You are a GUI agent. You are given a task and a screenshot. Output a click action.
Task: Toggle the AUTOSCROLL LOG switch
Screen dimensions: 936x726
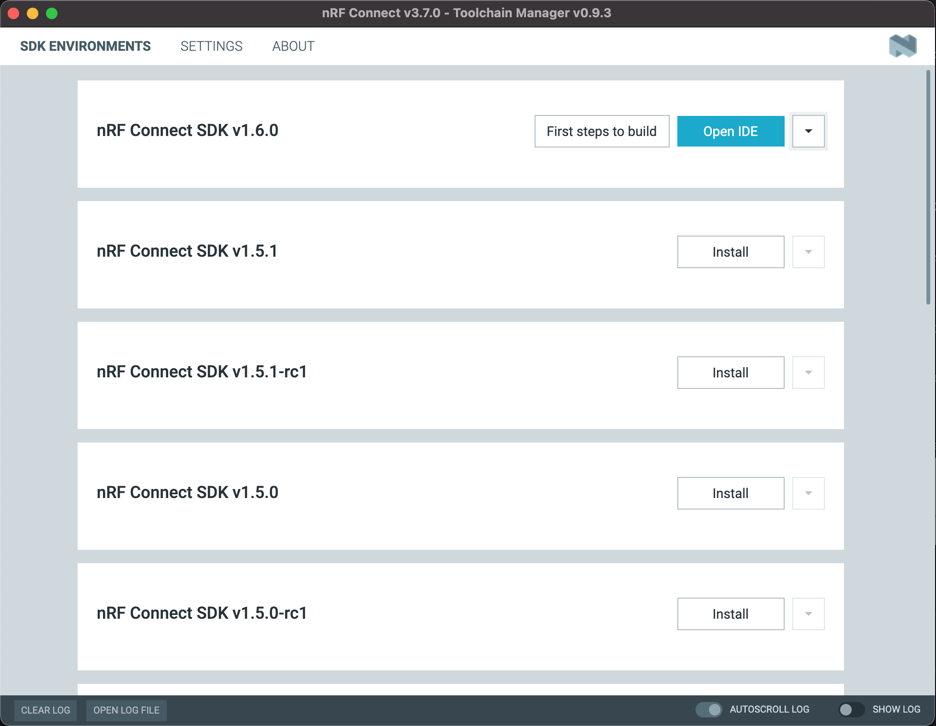[708, 710]
